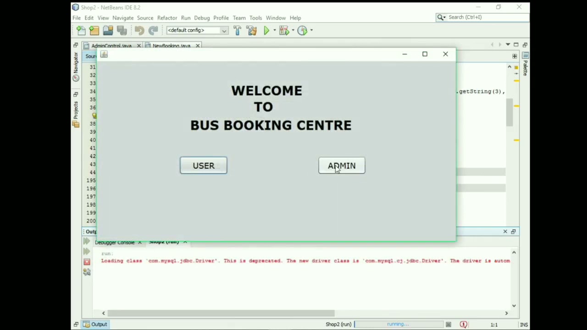Click the Undo arrow icon
The width and height of the screenshot is (587, 330).
139,30
